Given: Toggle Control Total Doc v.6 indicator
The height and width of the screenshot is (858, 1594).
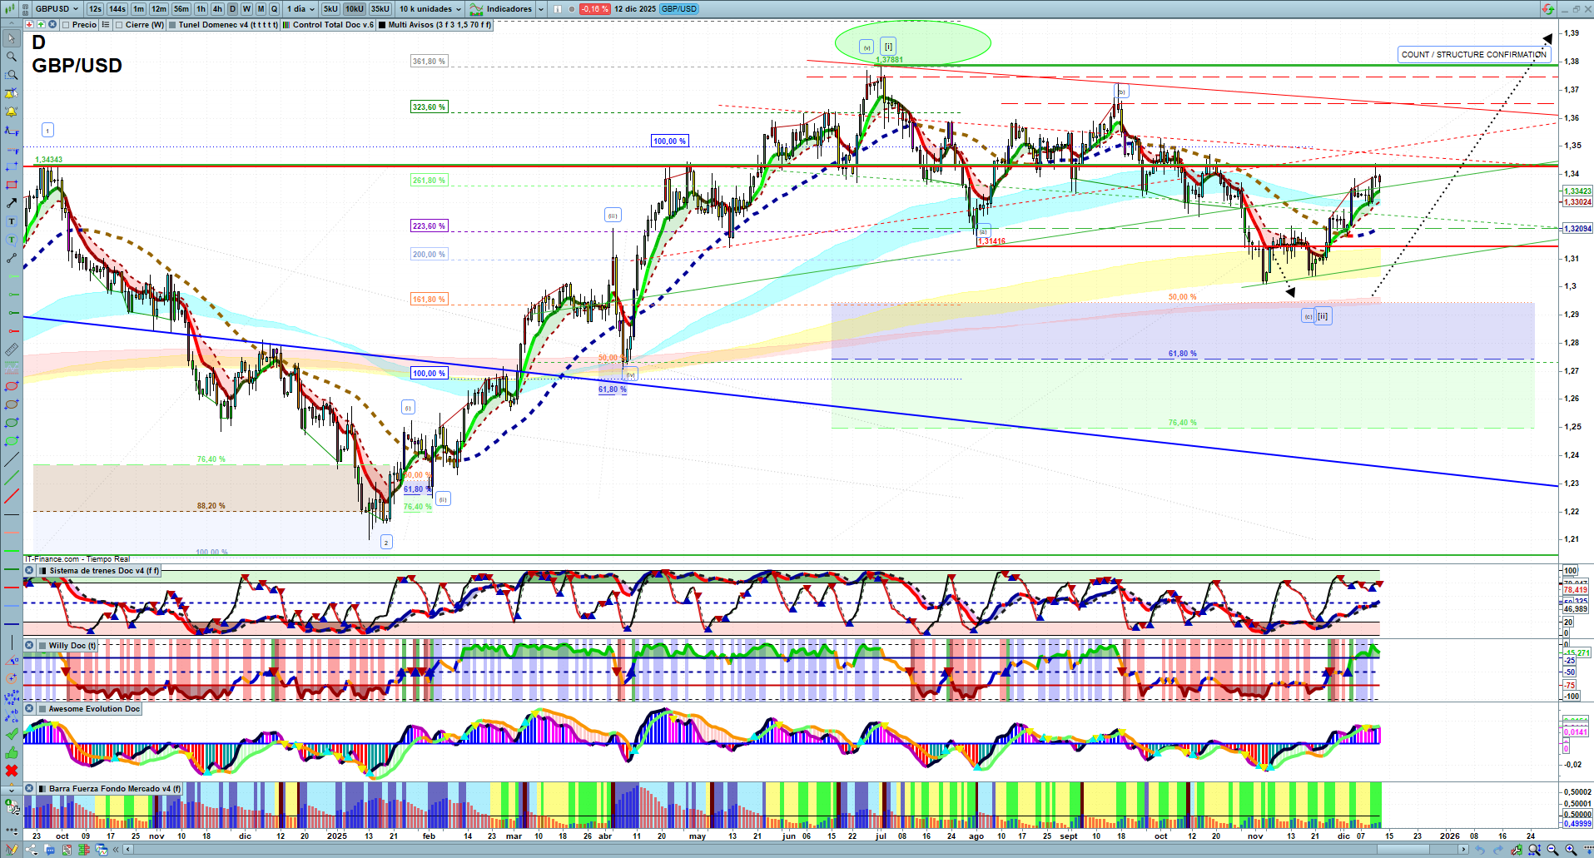Looking at the screenshot, I should point(286,25).
